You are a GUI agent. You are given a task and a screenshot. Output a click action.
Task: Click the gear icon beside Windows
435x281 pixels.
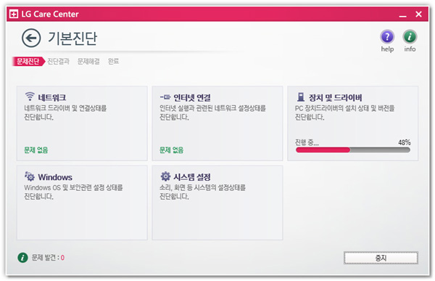30,176
